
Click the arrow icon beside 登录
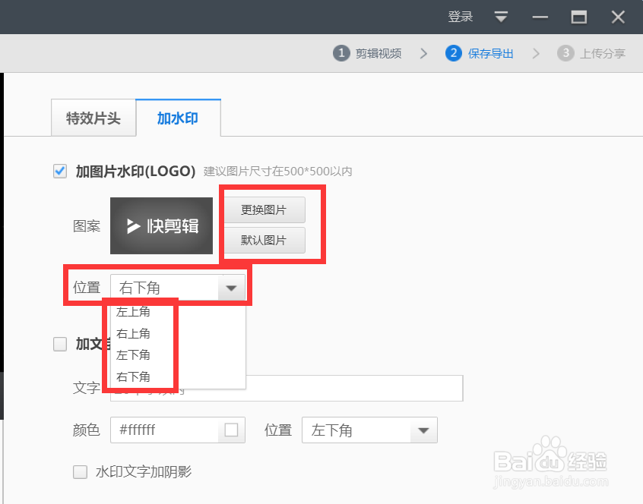pos(500,16)
